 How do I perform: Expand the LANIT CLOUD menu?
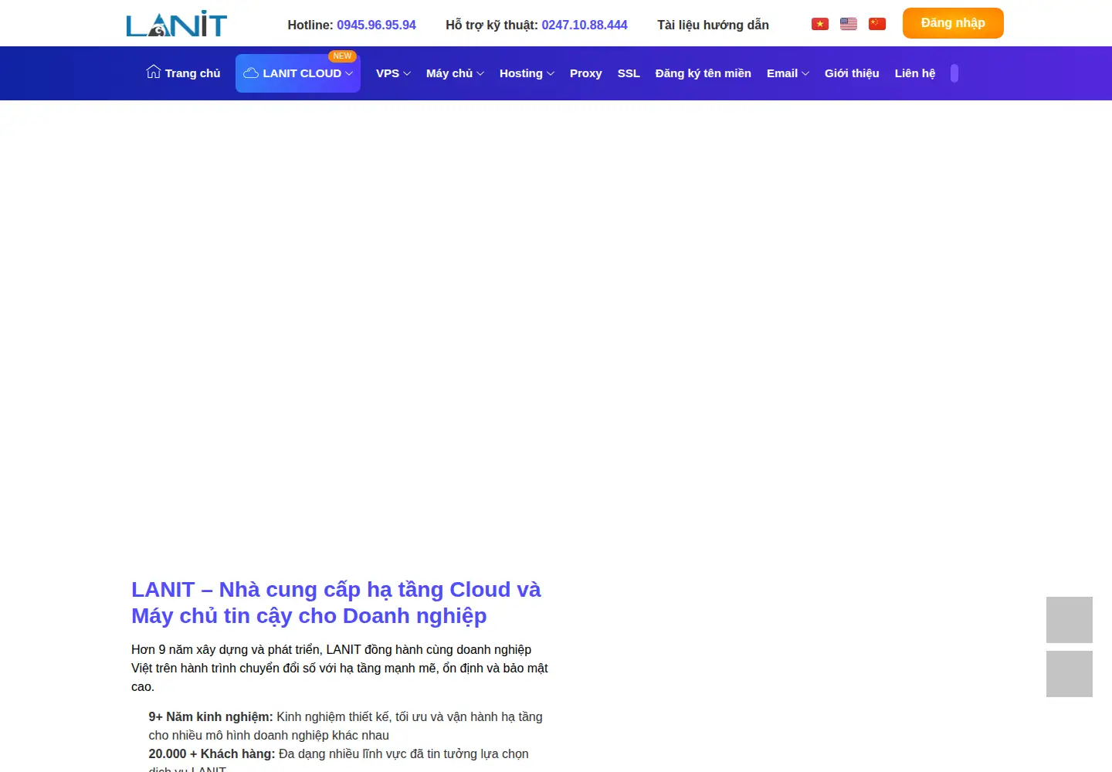[298, 73]
